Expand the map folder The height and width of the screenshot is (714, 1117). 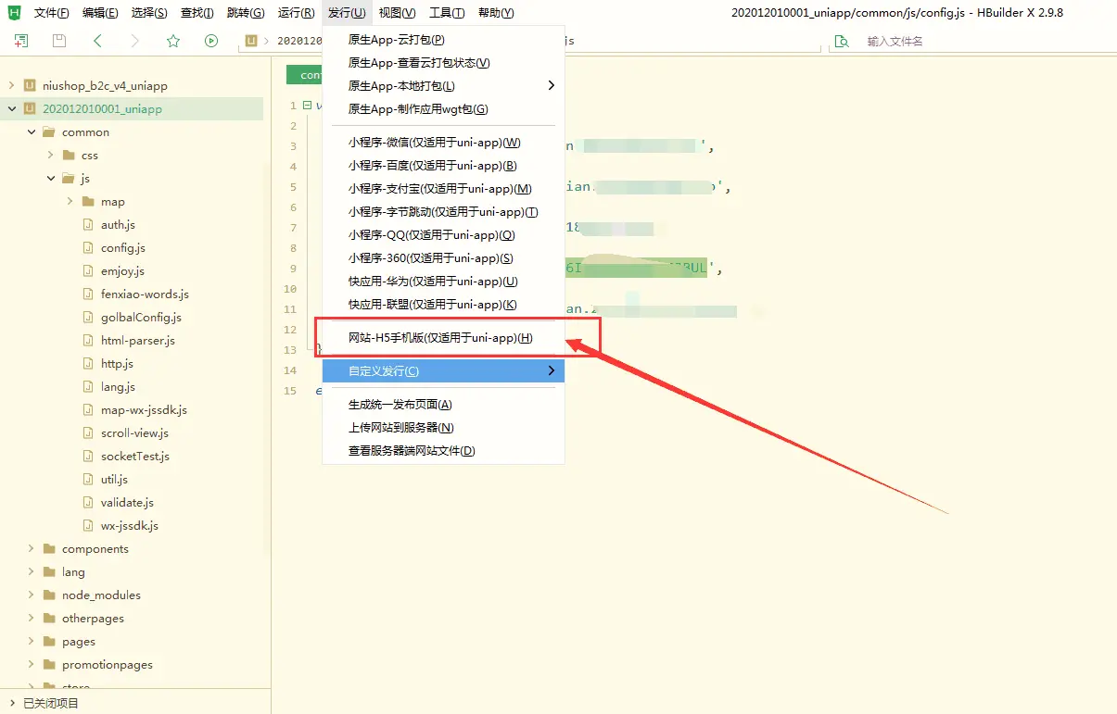[x=70, y=202]
